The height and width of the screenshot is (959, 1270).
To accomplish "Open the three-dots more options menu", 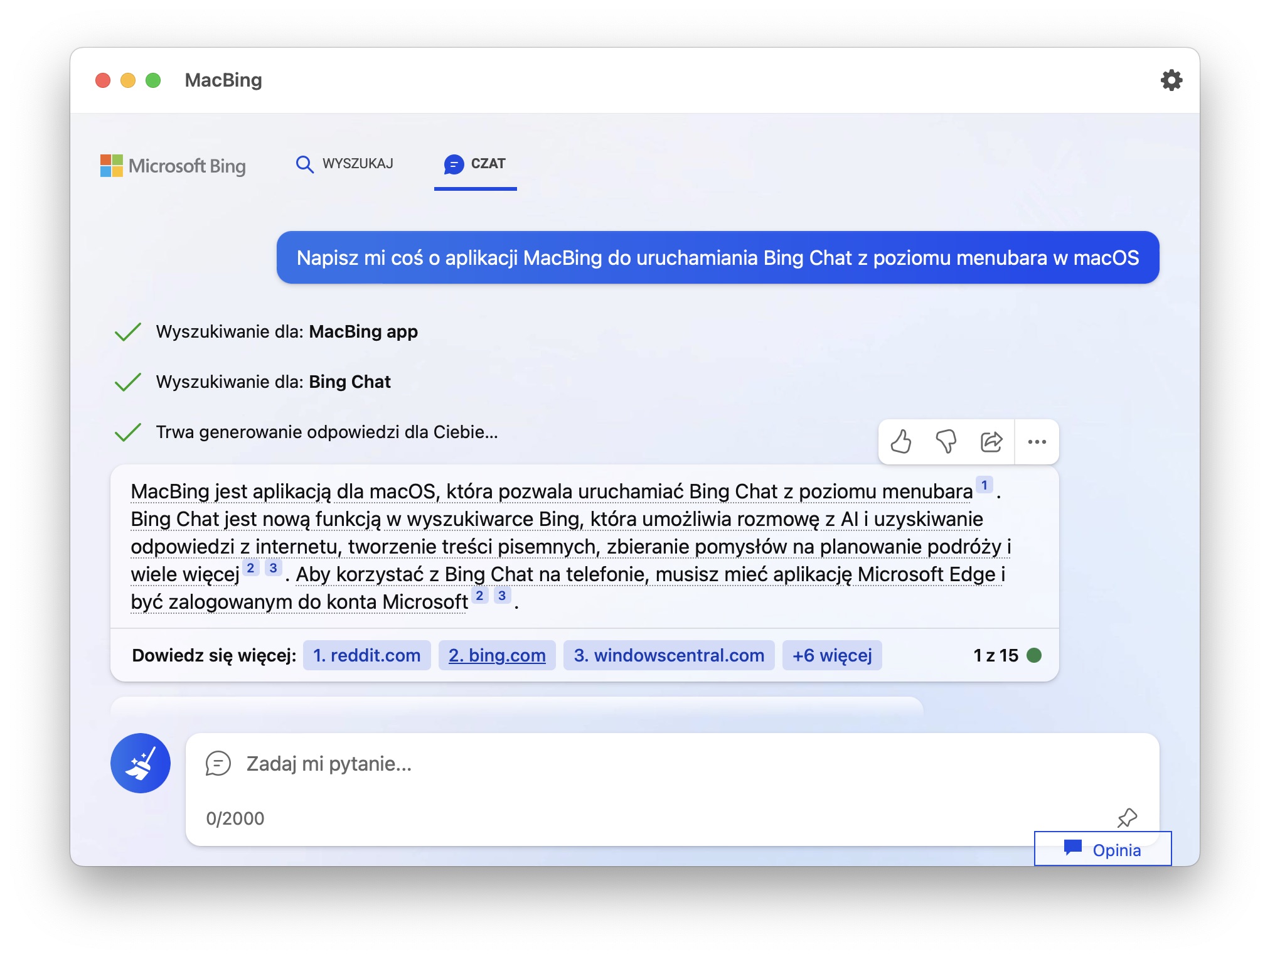I will [1037, 442].
